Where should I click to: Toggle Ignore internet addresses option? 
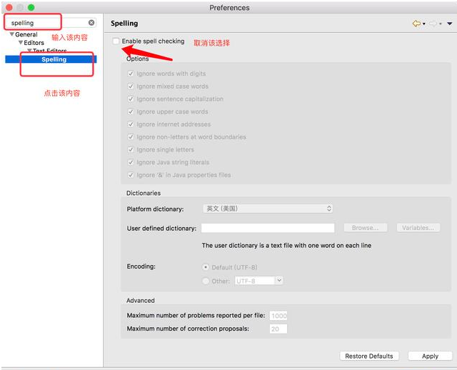[131, 124]
